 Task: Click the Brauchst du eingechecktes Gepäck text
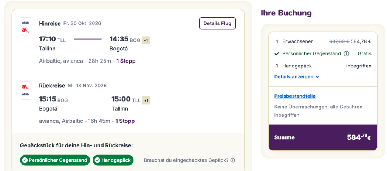click(x=186, y=160)
